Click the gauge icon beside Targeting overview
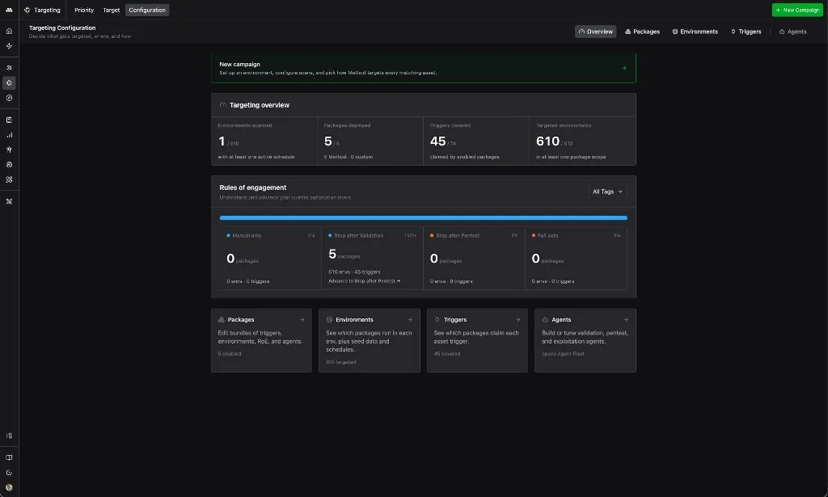The image size is (828, 497). [x=223, y=105]
